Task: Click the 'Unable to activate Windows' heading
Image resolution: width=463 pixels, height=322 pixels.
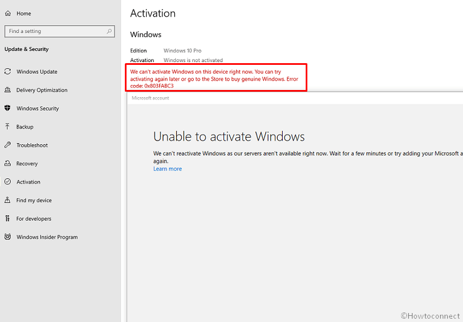Action: (229, 136)
